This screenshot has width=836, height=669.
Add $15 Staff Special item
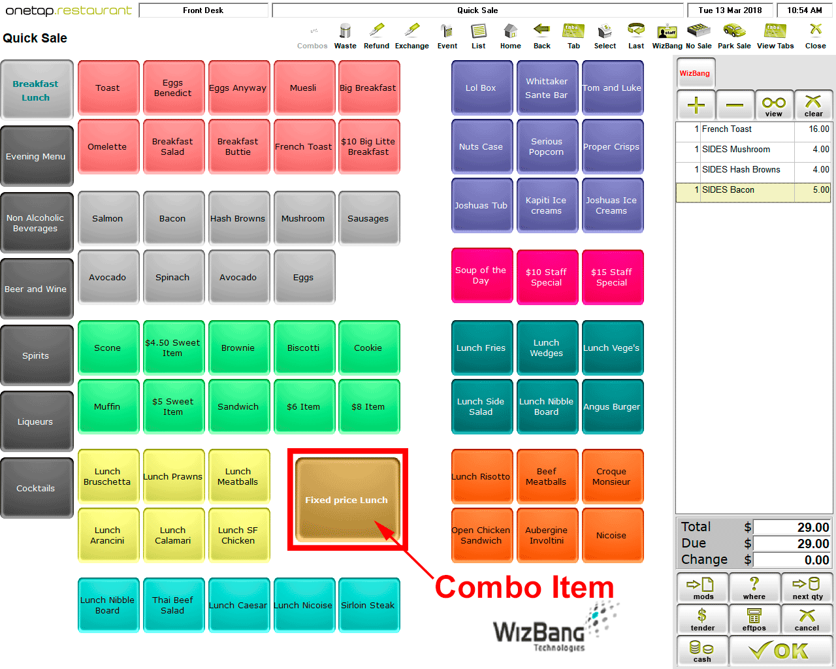tap(612, 277)
